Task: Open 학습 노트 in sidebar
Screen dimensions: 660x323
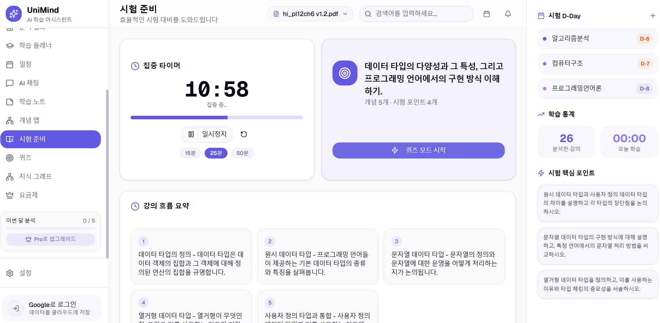Action: (x=51, y=102)
